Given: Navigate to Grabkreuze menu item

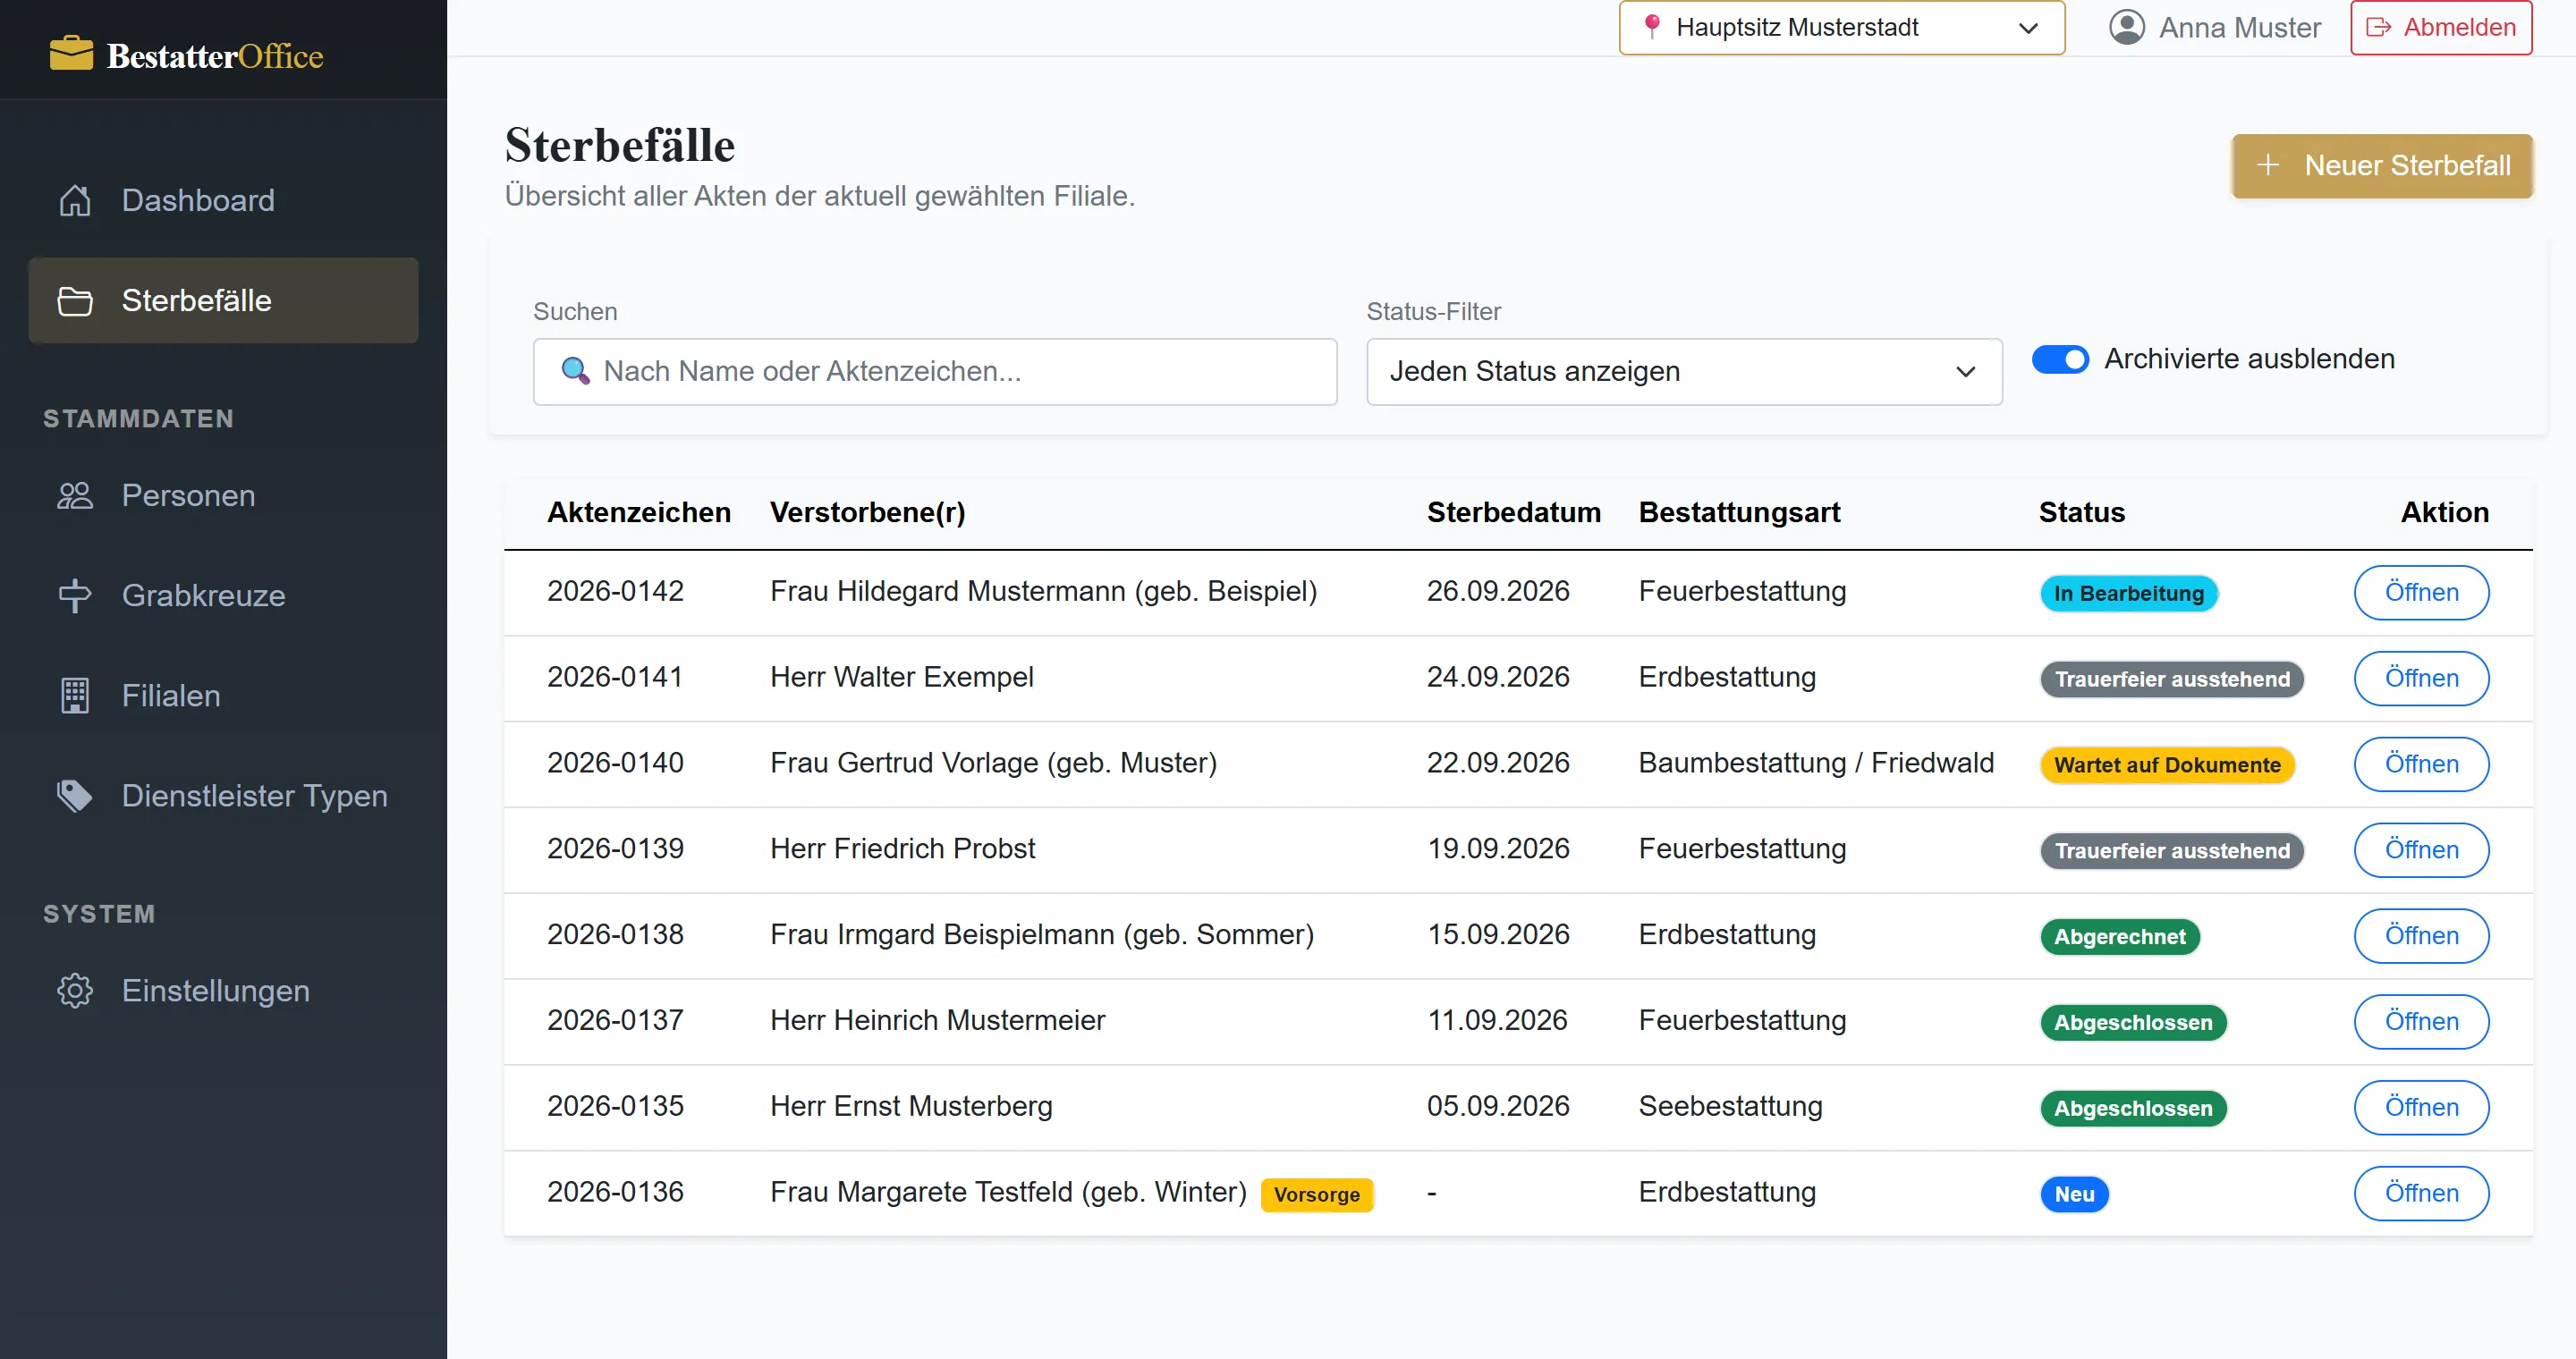Looking at the screenshot, I should [224, 595].
